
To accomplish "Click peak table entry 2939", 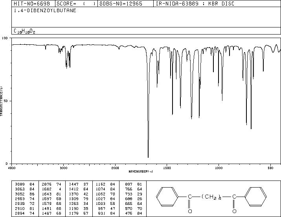I will [x=20, y=204].
